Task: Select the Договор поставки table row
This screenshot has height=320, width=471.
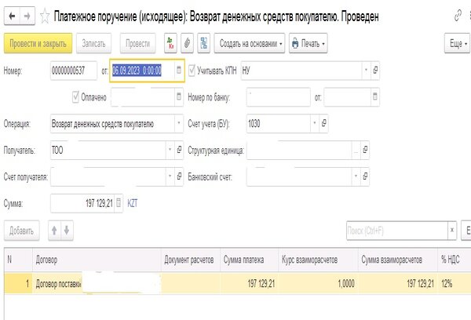Action: tap(94, 282)
